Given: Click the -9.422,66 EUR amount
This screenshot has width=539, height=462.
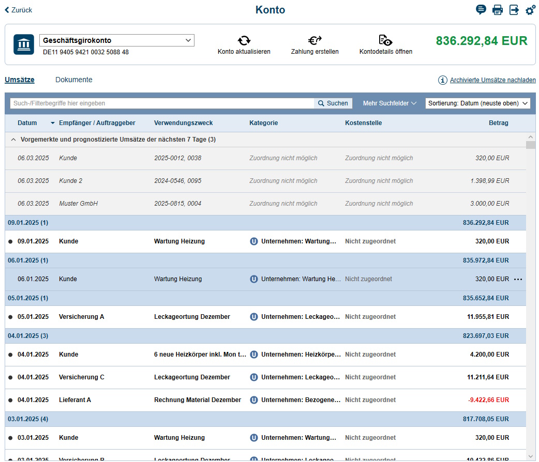Looking at the screenshot, I should [488, 400].
